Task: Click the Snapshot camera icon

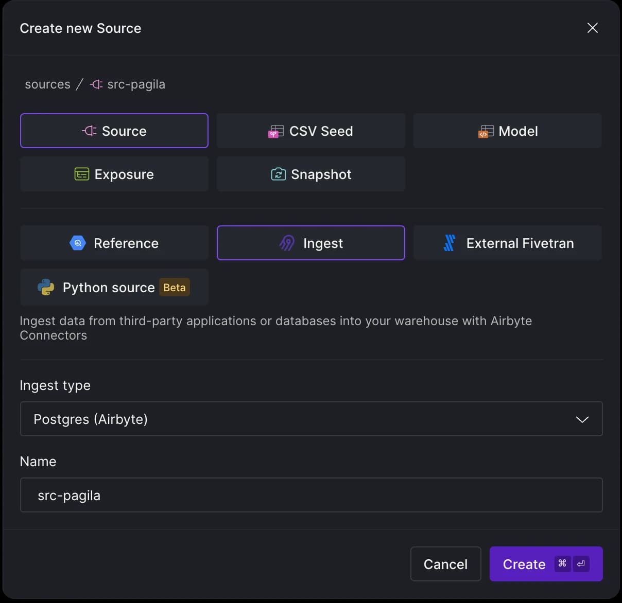Action: click(x=278, y=174)
